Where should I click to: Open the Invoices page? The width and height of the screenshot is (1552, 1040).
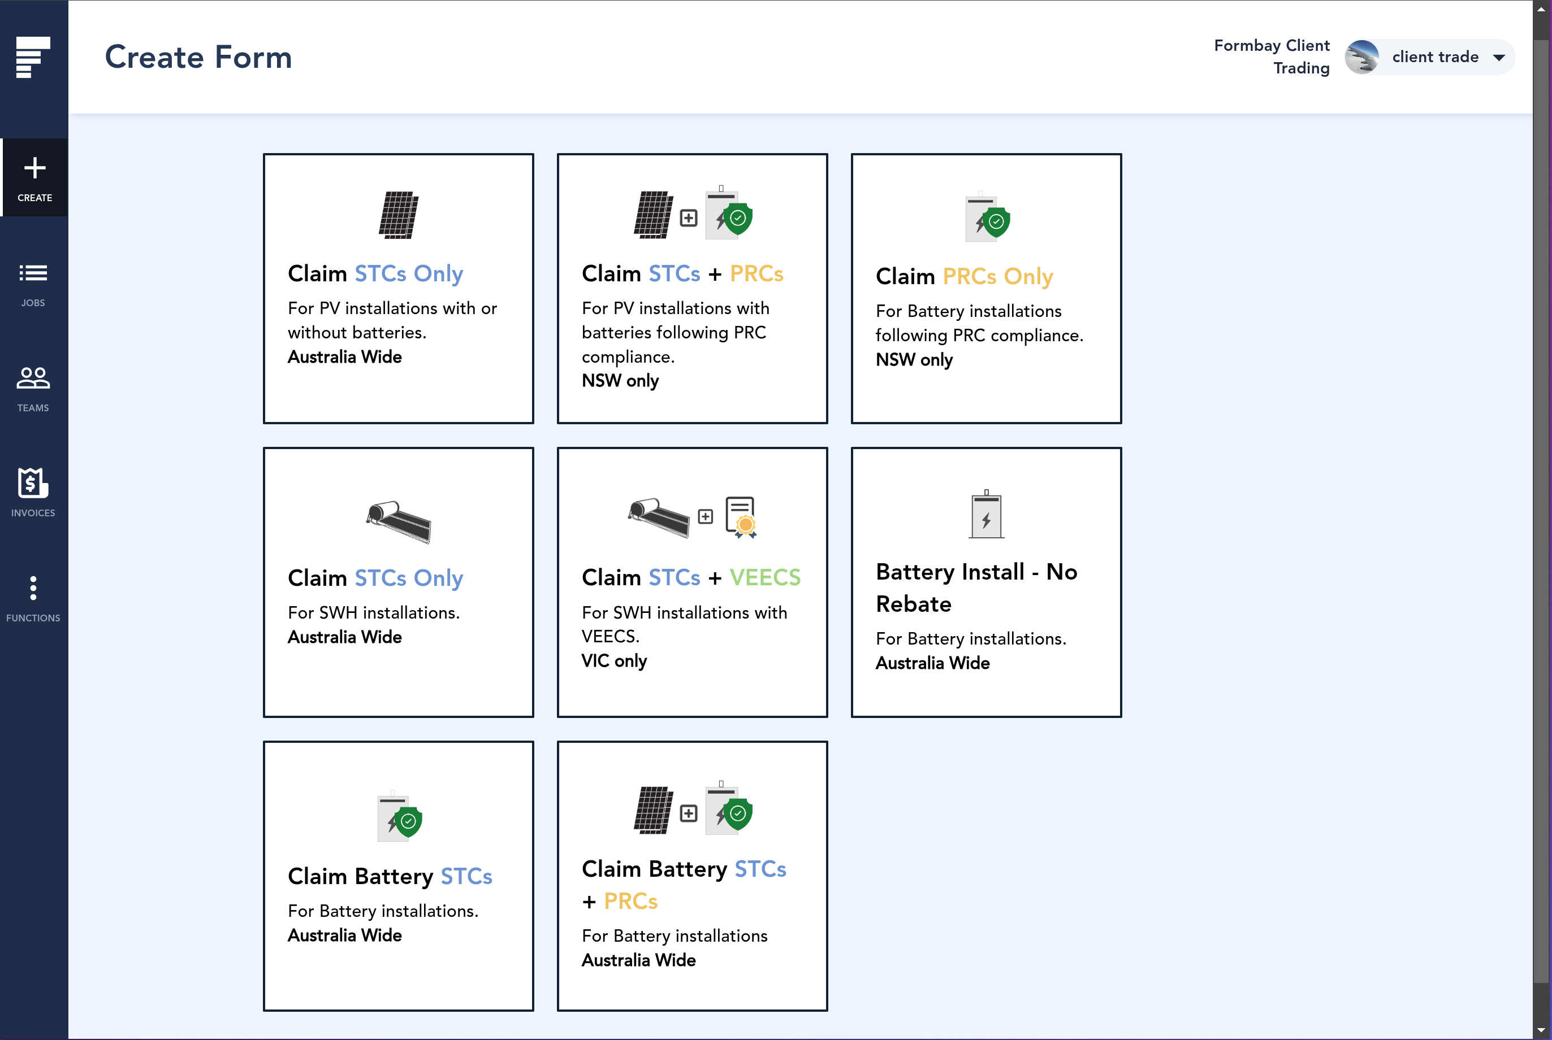coord(33,493)
